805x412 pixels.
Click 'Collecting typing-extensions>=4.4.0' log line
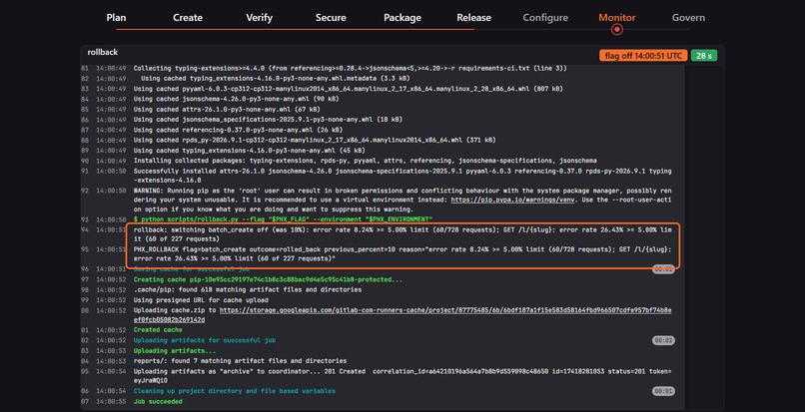click(351, 68)
